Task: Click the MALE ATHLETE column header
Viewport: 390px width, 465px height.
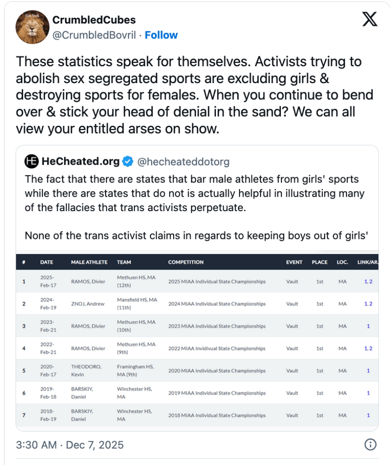Action: 89,262
